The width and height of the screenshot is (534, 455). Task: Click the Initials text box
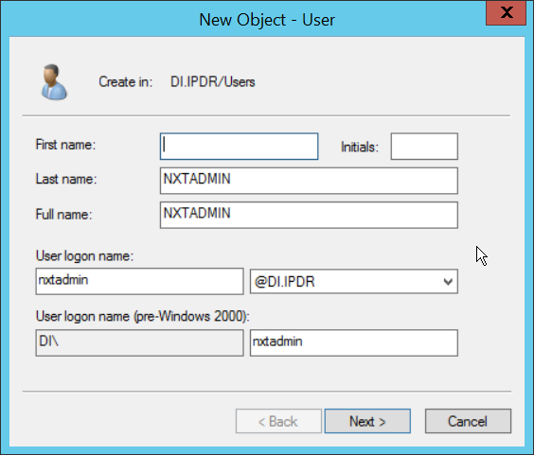pyautogui.click(x=424, y=147)
